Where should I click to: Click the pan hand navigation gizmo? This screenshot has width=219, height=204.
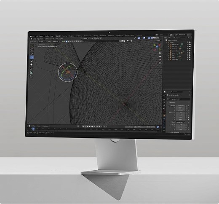coord(160,56)
